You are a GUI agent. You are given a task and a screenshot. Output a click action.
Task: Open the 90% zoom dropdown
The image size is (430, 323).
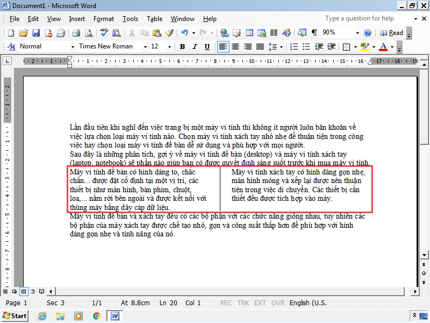pos(357,33)
